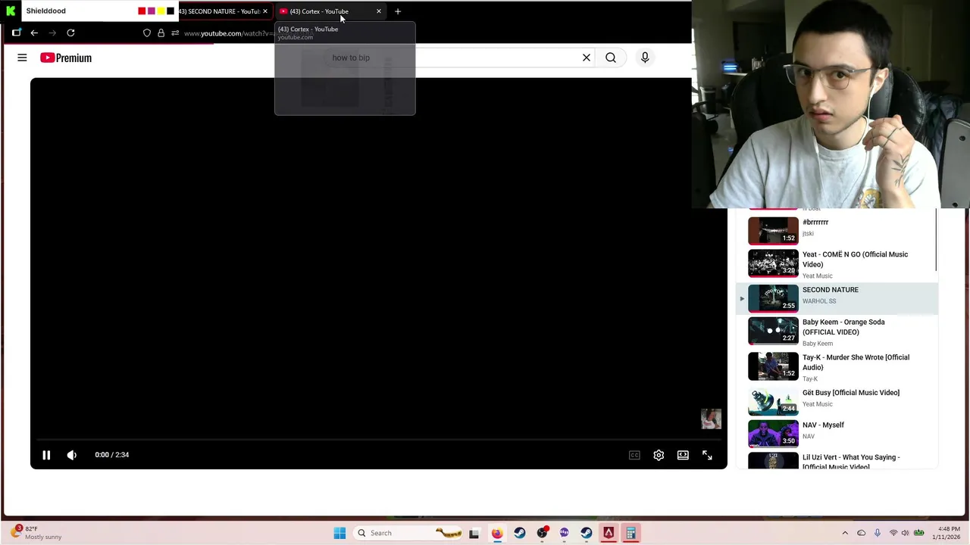The width and height of the screenshot is (970, 545).
Task: Mute the video volume speaker
Action: point(72,455)
